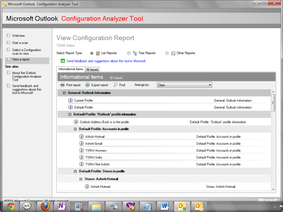Click info icon beside TSNW Answers account
The image size is (283, 212).
point(81,150)
